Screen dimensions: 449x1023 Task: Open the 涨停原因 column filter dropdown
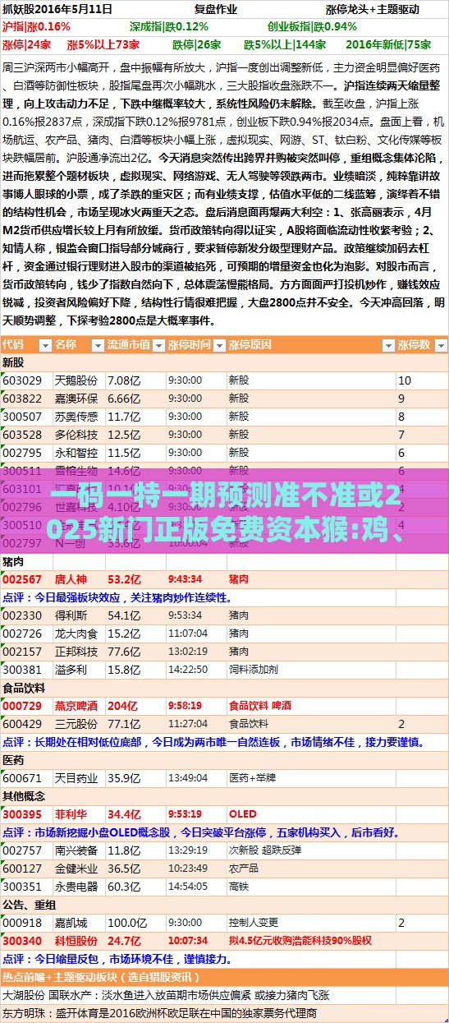pos(388,345)
